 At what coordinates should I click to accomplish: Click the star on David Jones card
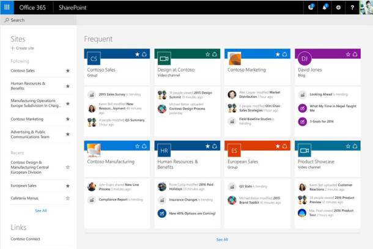348,54
